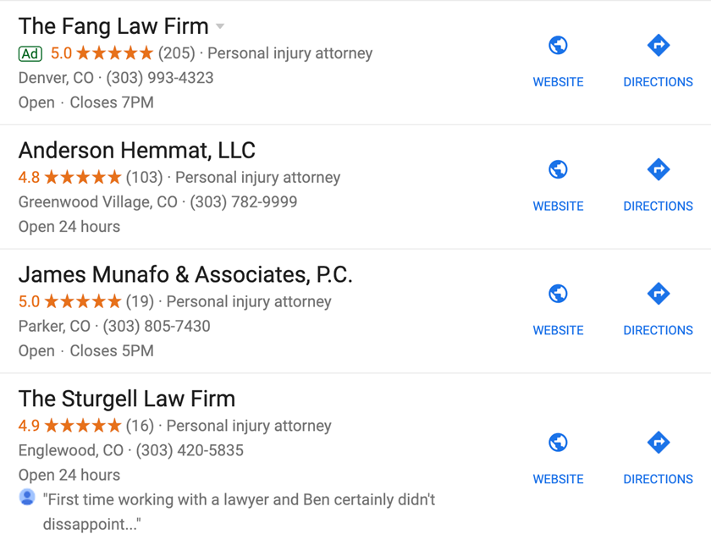Click WEBSITE label under Anderson Hemmat listing

pyautogui.click(x=558, y=206)
